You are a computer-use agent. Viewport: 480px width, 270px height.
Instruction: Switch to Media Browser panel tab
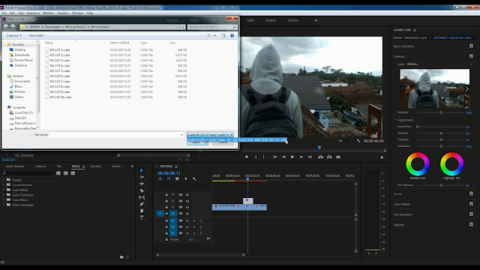point(15,166)
